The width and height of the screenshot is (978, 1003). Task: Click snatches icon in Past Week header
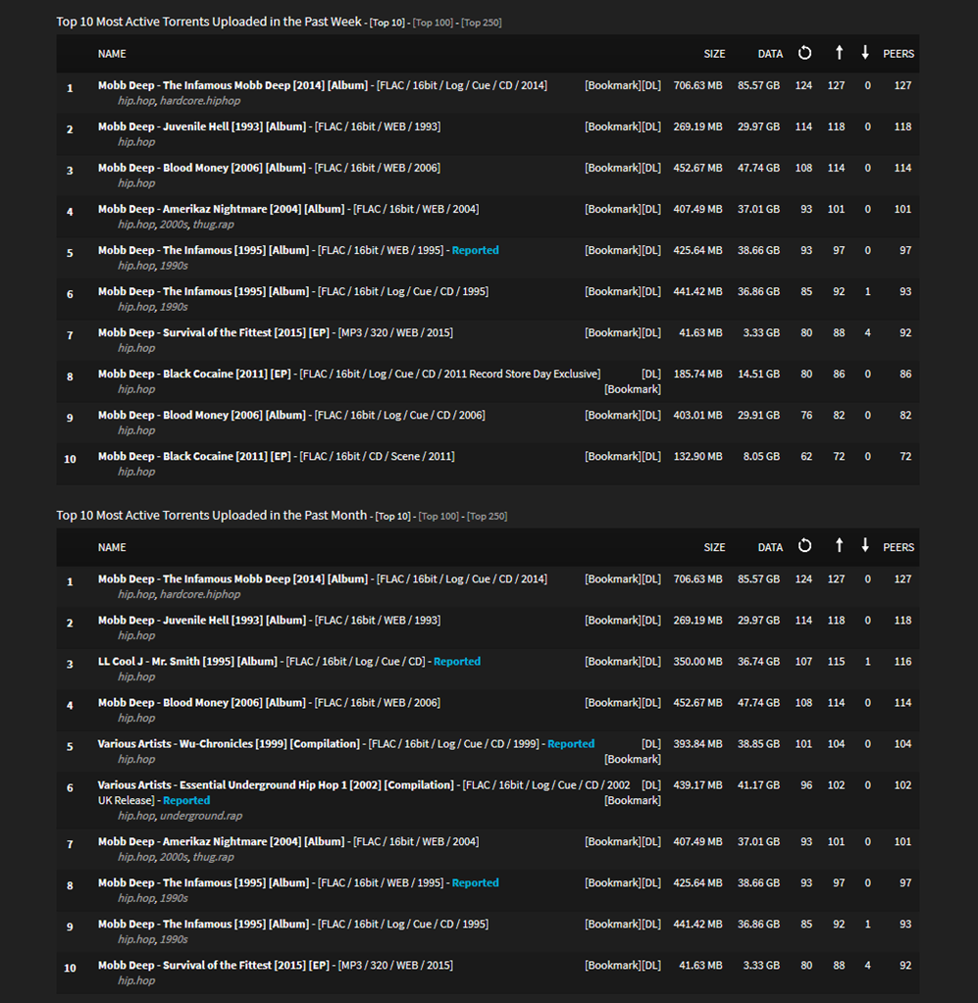(x=804, y=53)
